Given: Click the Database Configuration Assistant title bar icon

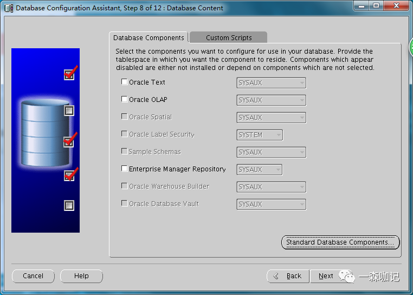Looking at the screenshot, I should (x=9, y=8).
